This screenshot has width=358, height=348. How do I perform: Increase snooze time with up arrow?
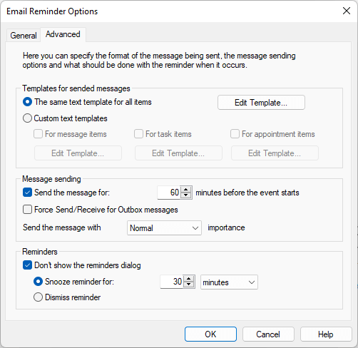[x=189, y=279]
